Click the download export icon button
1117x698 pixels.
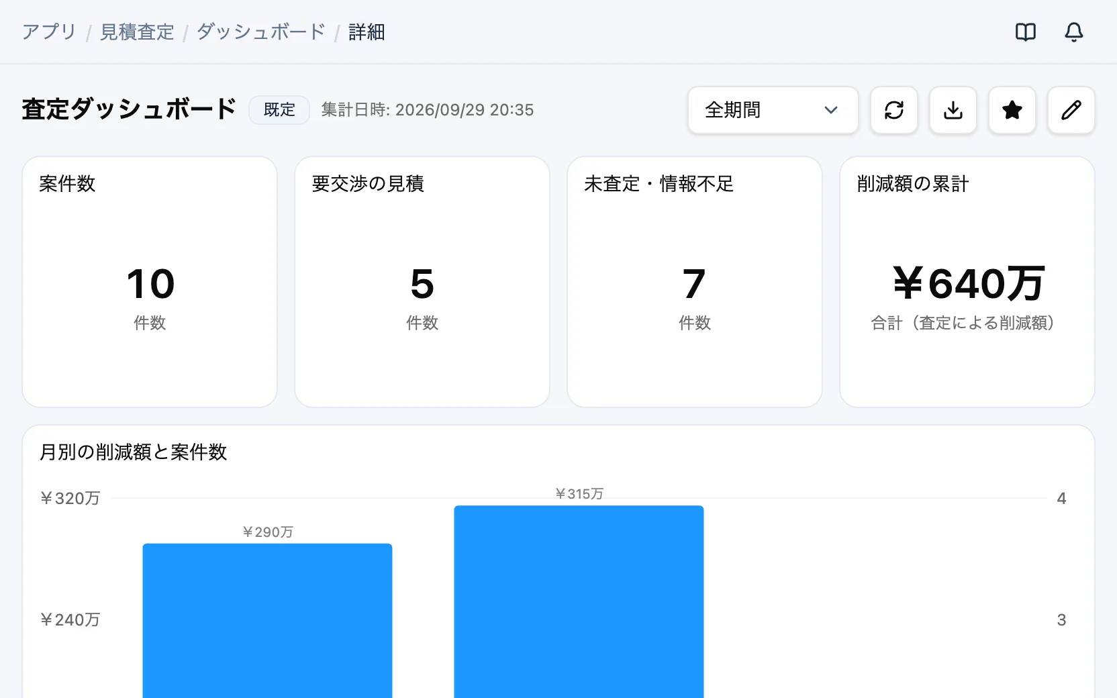953,110
